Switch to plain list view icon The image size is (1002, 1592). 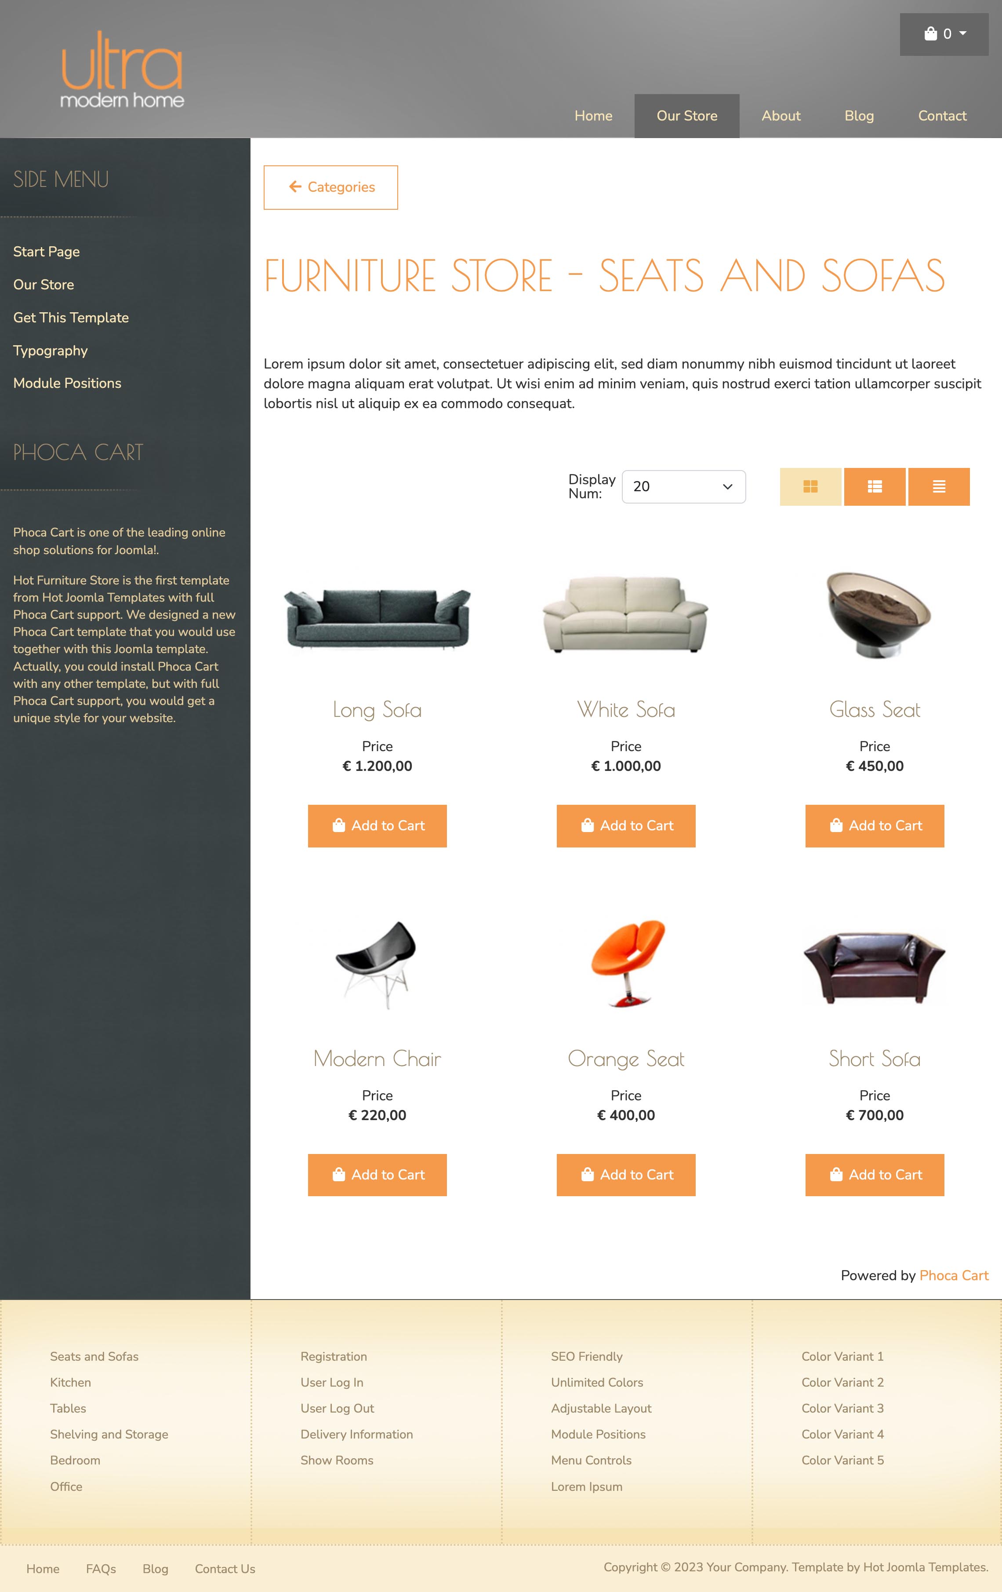pos(939,486)
